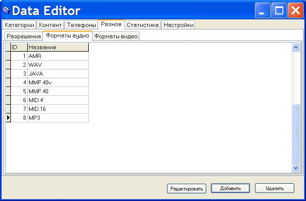Select the WAV format cell

(58, 65)
